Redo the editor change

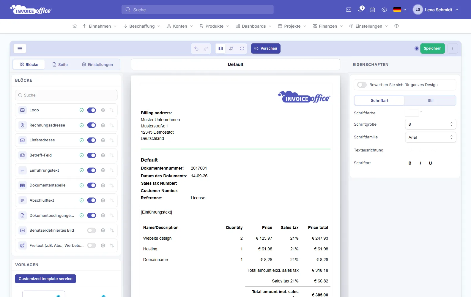click(x=206, y=48)
